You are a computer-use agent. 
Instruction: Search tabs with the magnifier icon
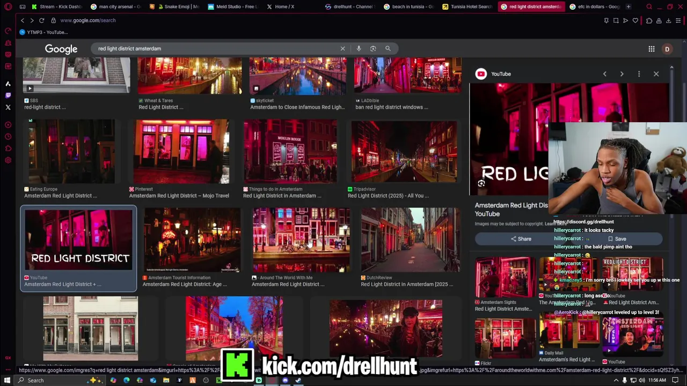(649, 6)
